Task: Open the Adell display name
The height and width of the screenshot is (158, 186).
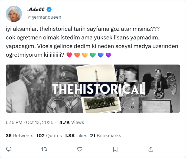Action: click(x=36, y=9)
